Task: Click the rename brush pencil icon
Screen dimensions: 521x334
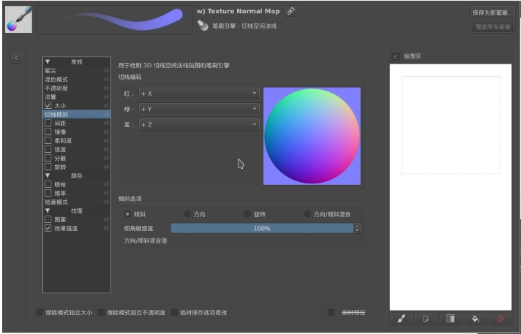Action: click(291, 11)
